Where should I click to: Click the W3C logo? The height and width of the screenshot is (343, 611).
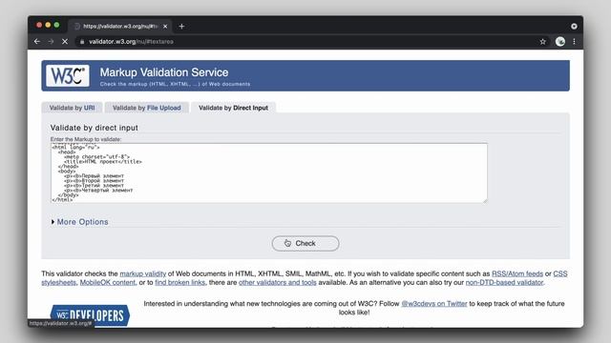68,75
